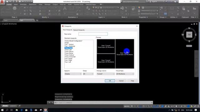
Task: Click the top-left preview viewport pane
Action: tap(106, 46)
